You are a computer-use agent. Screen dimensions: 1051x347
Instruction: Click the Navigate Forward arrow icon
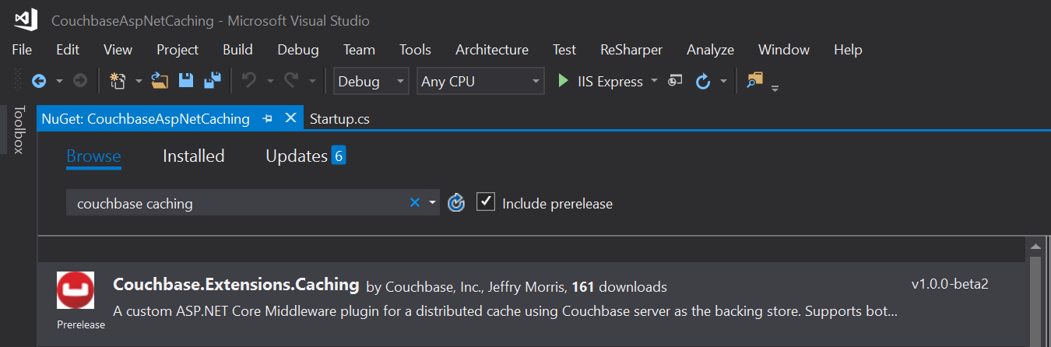(x=79, y=81)
